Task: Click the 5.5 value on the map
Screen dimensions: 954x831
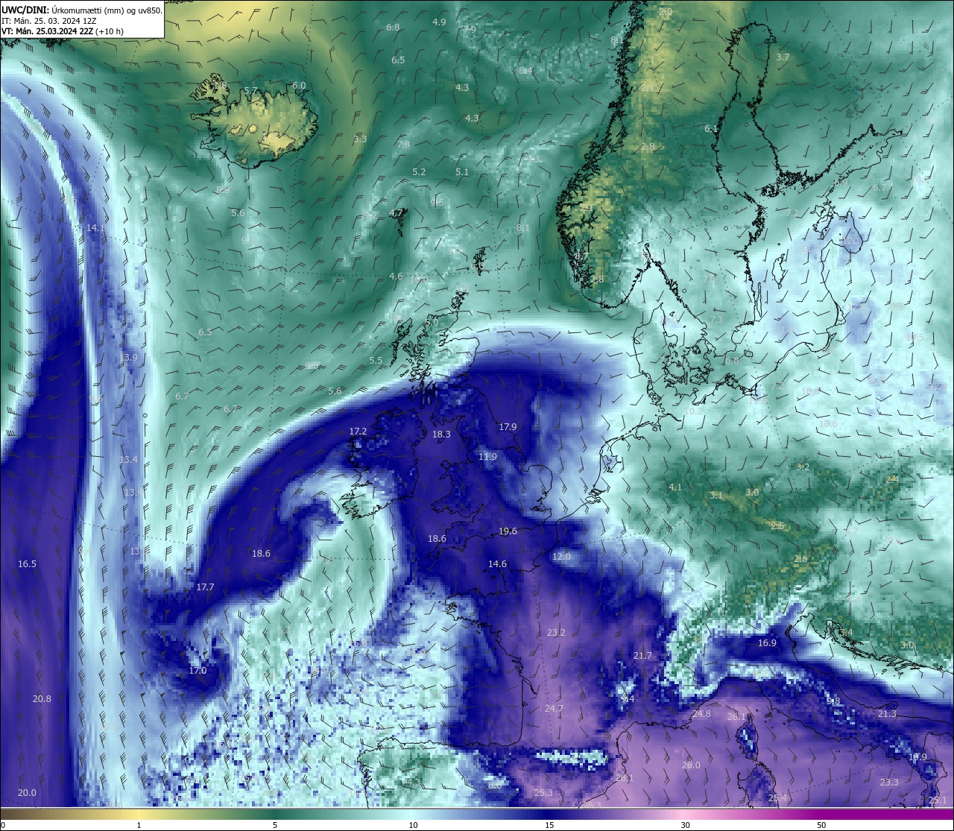Action: click(376, 361)
